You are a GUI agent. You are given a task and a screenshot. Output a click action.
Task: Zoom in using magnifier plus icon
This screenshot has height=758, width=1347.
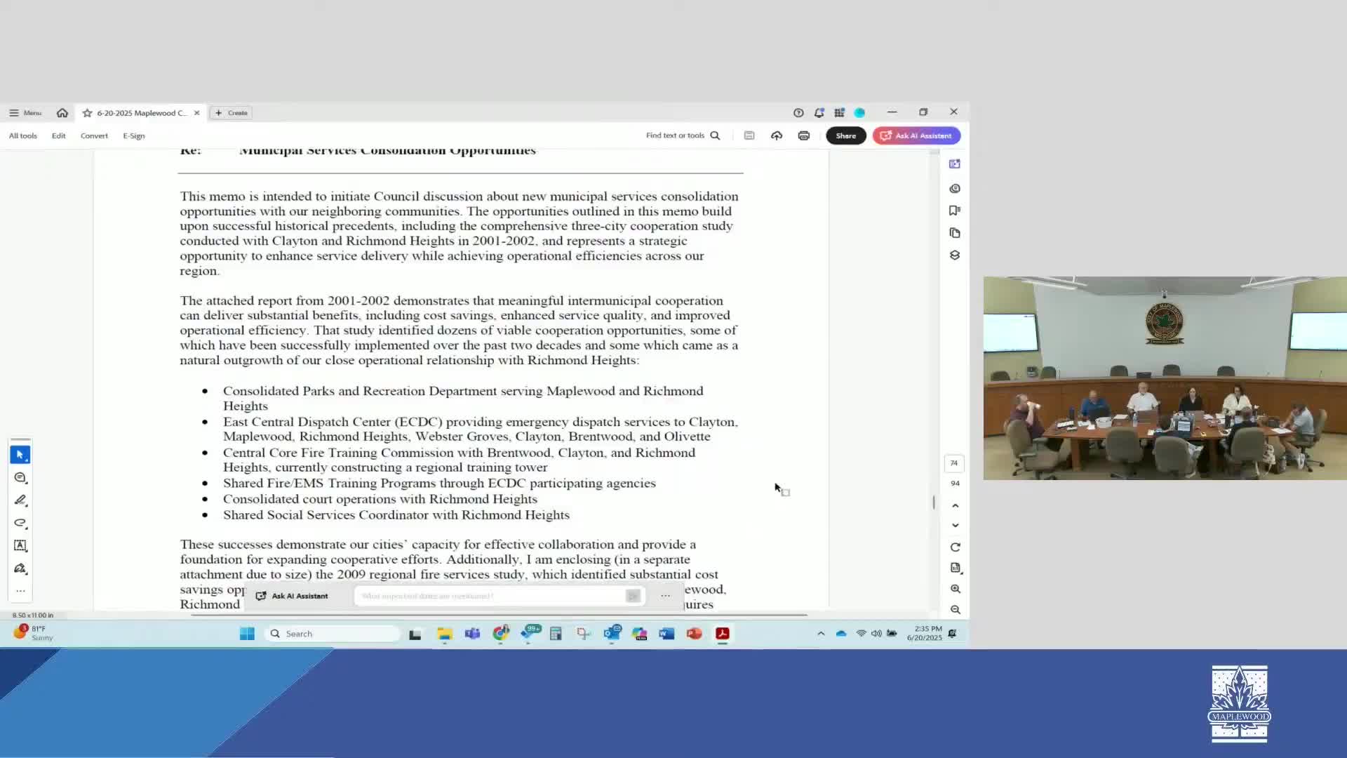[x=955, y=589]
